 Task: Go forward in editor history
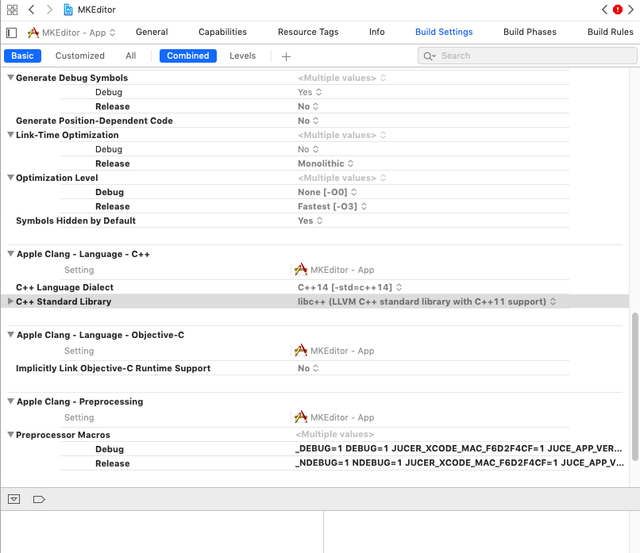tap(49, 10)
